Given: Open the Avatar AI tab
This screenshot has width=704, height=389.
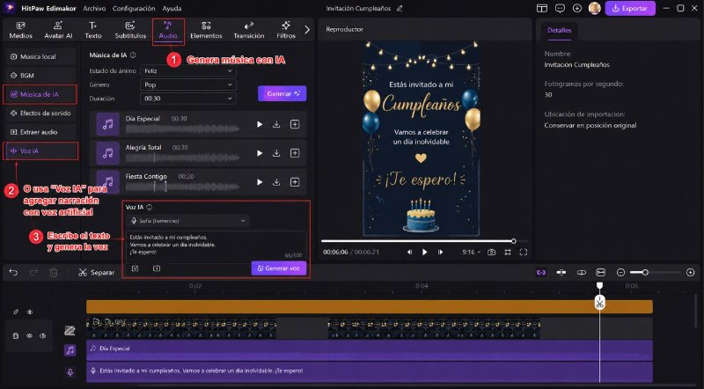Looking at the screenshot, I should pyautogui.click(x=58, y=30).
